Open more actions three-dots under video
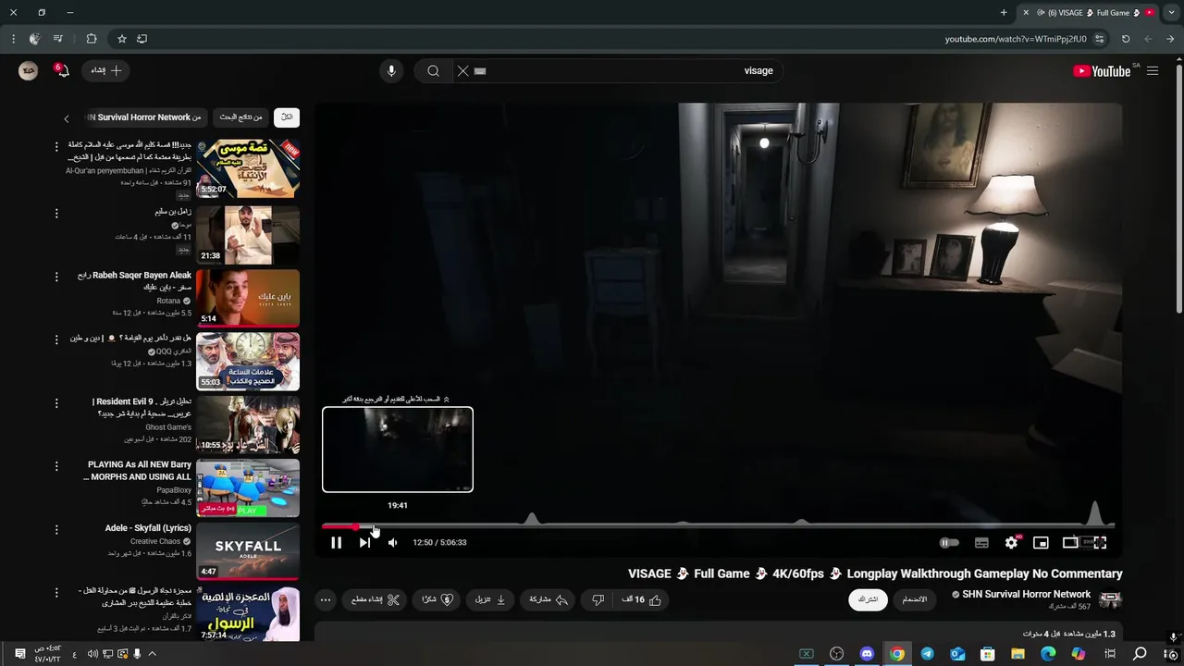This screenshot has height=666, width=1184. [326, 599]
